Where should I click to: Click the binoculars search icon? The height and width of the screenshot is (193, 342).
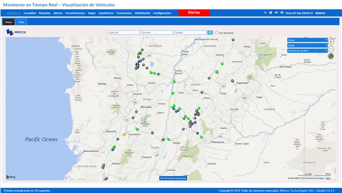[276, 13]
